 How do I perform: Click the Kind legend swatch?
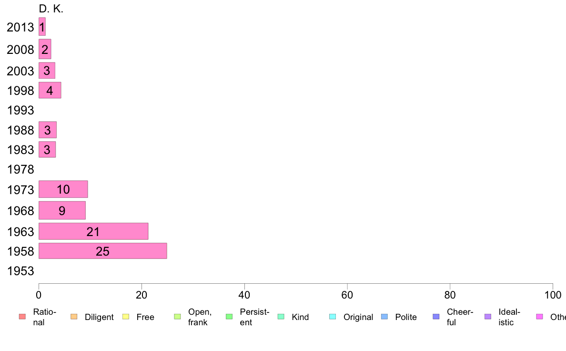281,317
